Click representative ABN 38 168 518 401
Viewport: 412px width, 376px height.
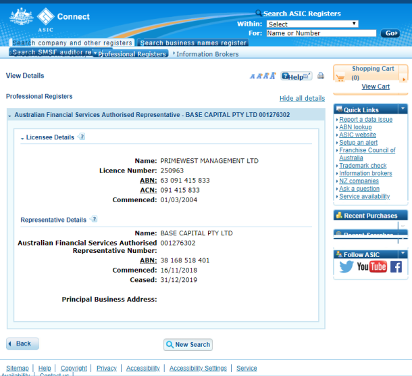(x=184, y=260)
